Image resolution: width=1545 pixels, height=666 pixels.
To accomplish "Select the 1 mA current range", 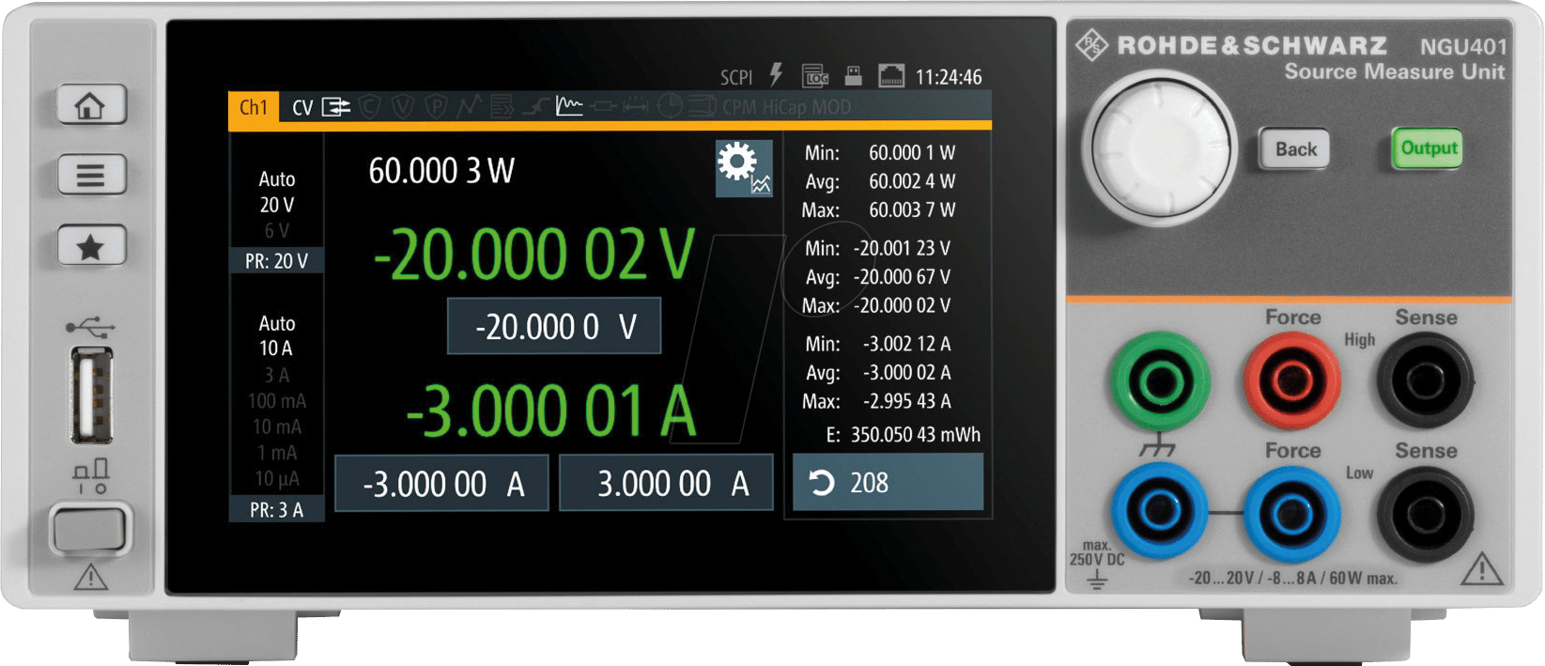I will (279, 453).
